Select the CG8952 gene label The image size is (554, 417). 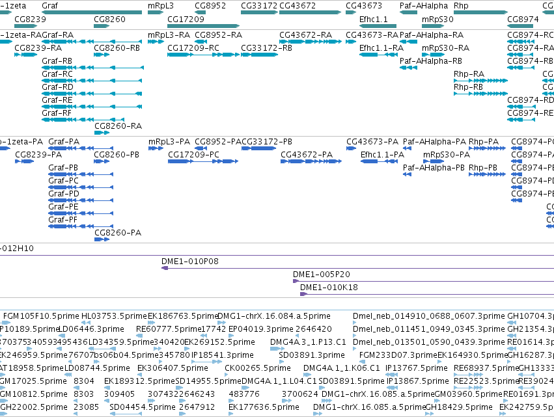(x=210, y=6)
